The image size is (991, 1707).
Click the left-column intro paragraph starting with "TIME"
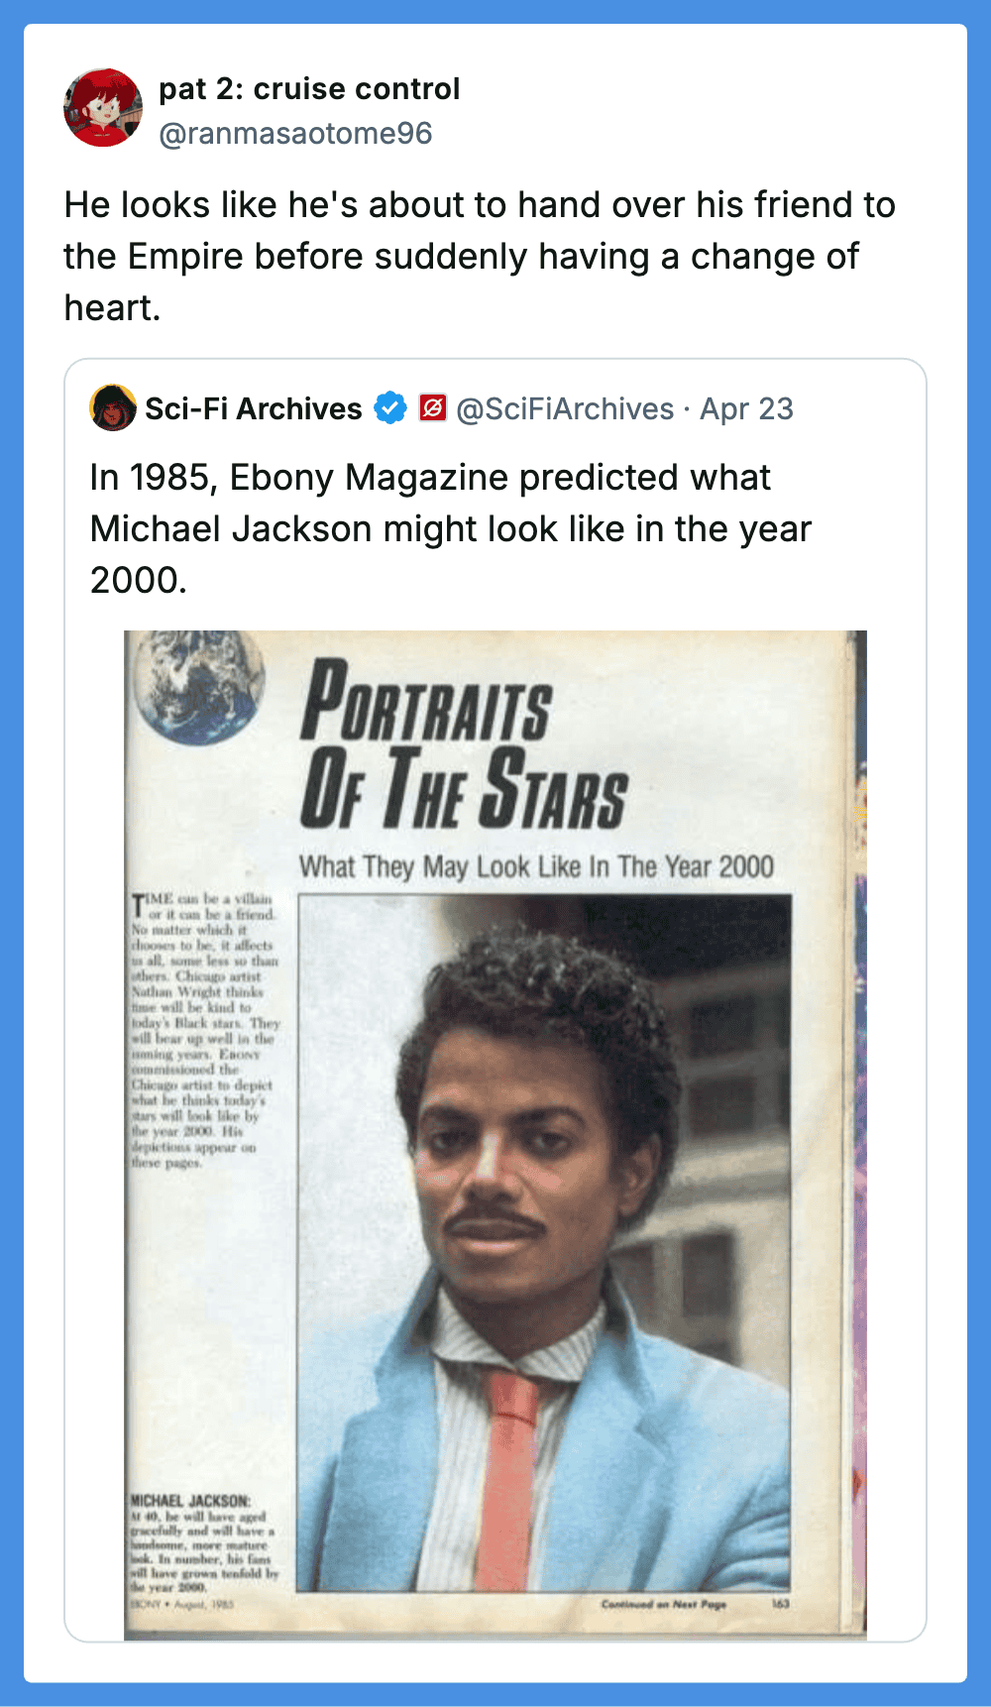coord(205,1031)
